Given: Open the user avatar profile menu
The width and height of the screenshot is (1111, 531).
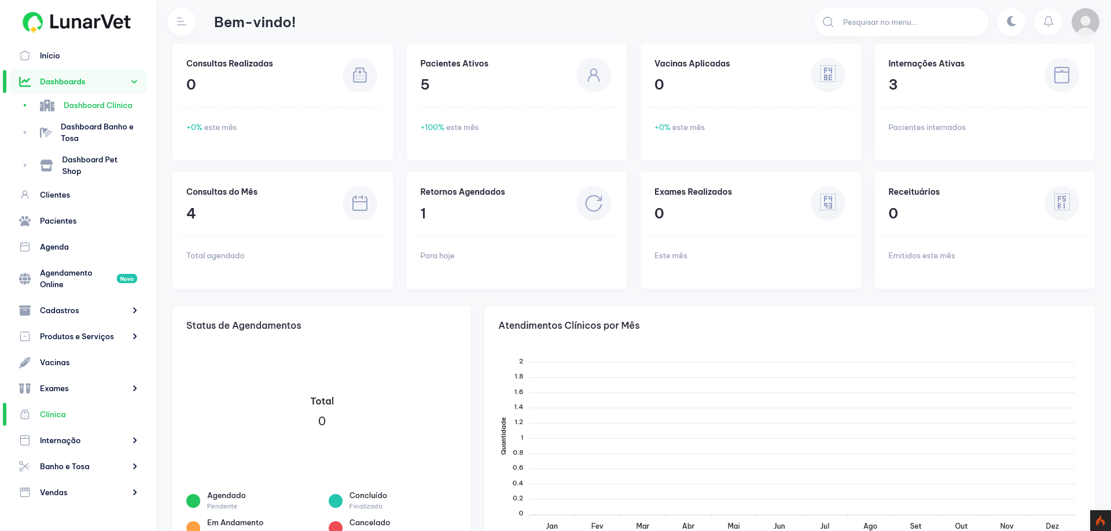Looking at the screenshot, I should click(1086, 22).
